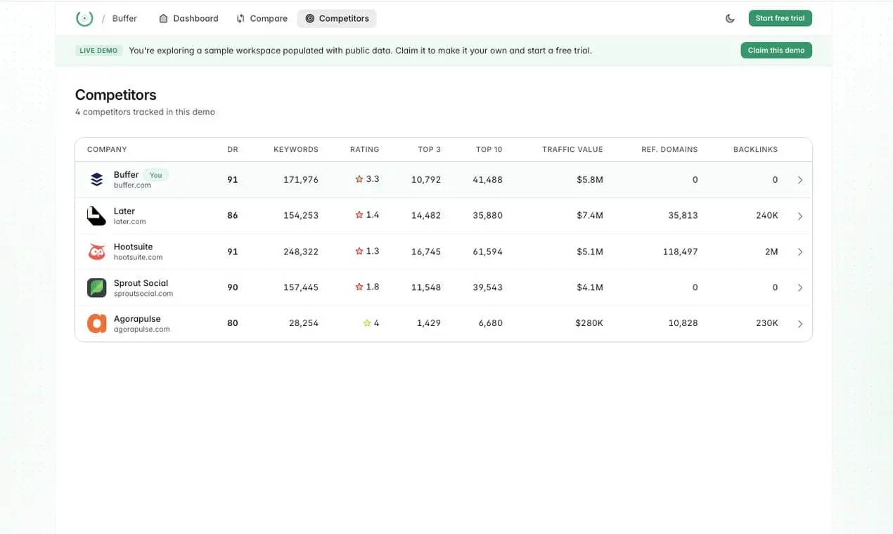
Task: Click ref. domains value 118,497
Action: (x=680, y=252)
